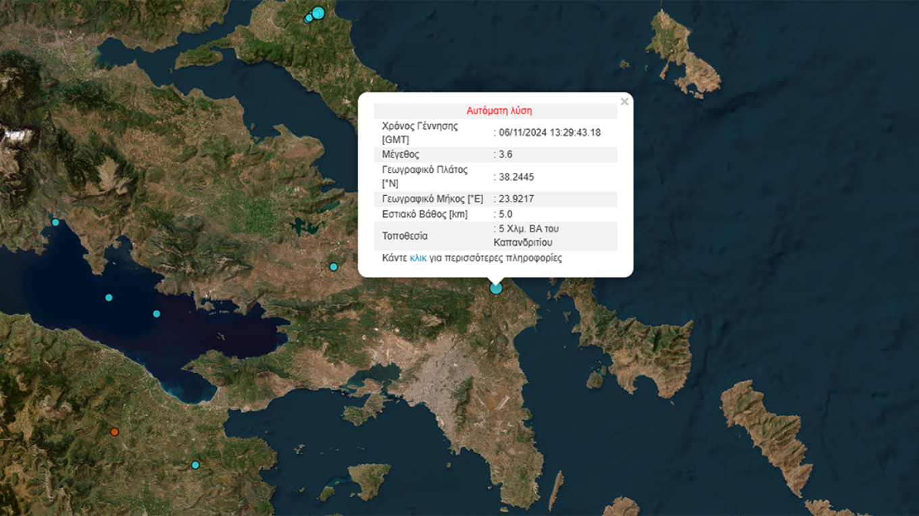Select the tiny marker beside the large cluster circle

[x=311, y=12]
